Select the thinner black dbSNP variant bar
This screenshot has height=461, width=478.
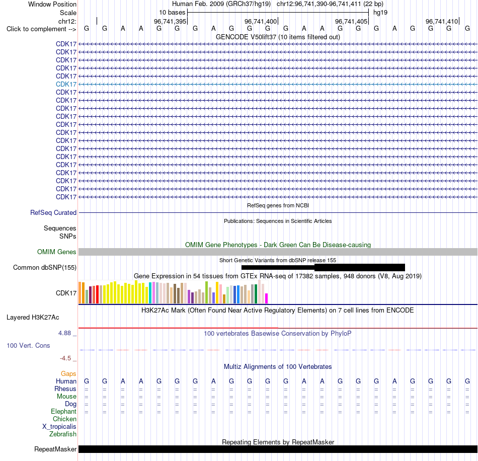[x=278, y=268]
